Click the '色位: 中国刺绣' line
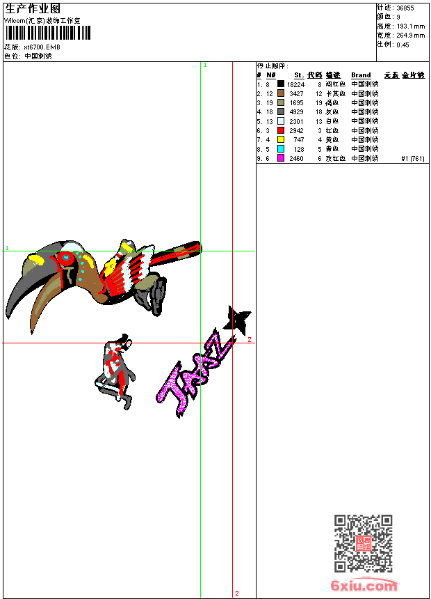The image size is (431, 599). (x=28, y=56)
